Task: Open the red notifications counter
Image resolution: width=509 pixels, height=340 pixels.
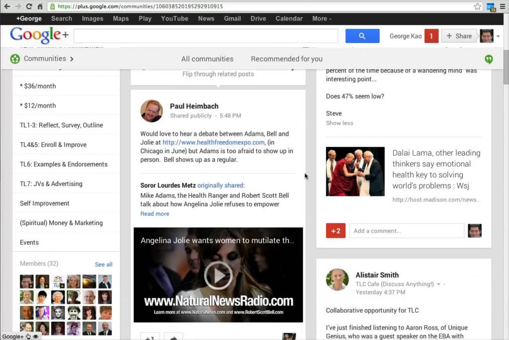Action: 431,36
